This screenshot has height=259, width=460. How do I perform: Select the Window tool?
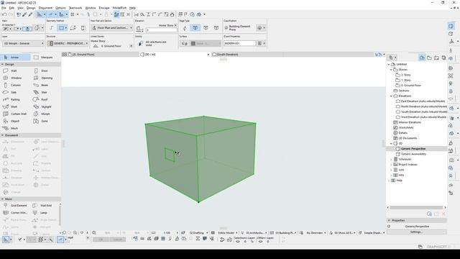[x=15, y=78]
